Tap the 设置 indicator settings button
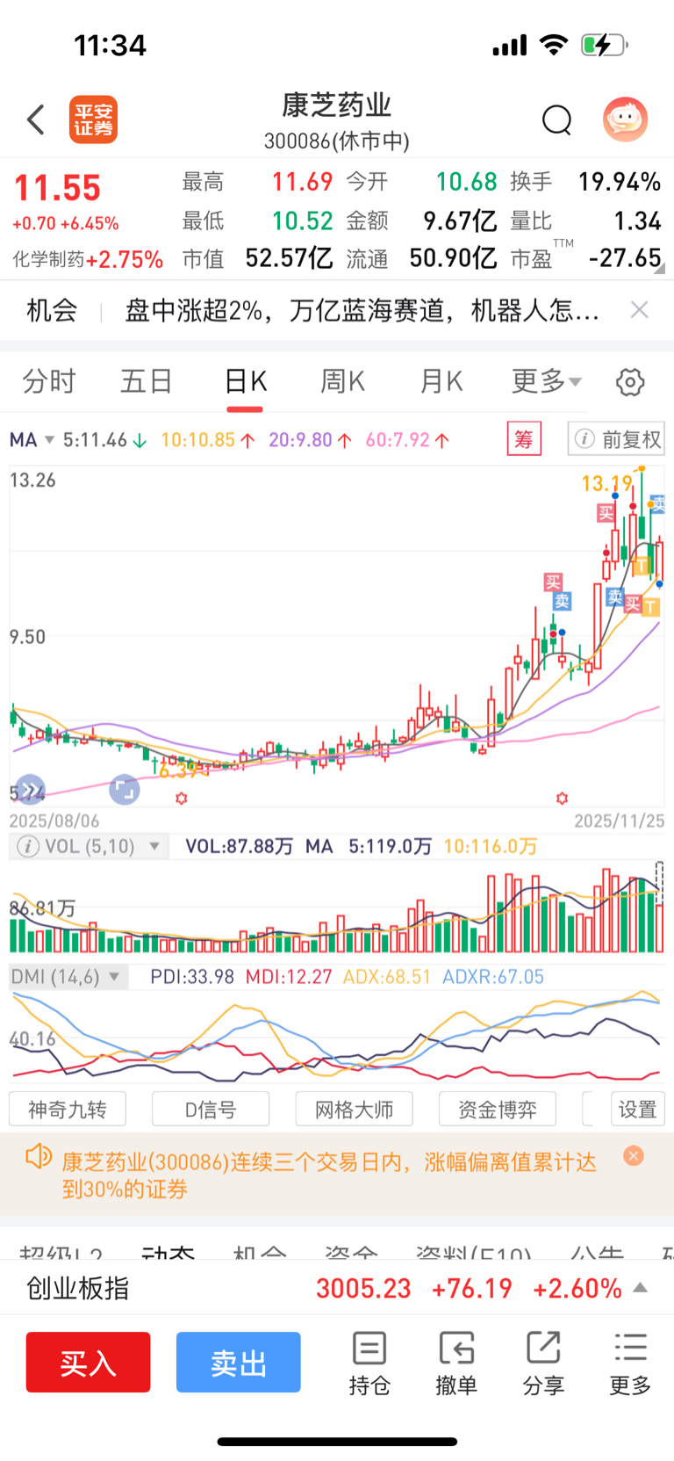The image size is (674, 1461). pyautogui.click(x=637, y=1110)
